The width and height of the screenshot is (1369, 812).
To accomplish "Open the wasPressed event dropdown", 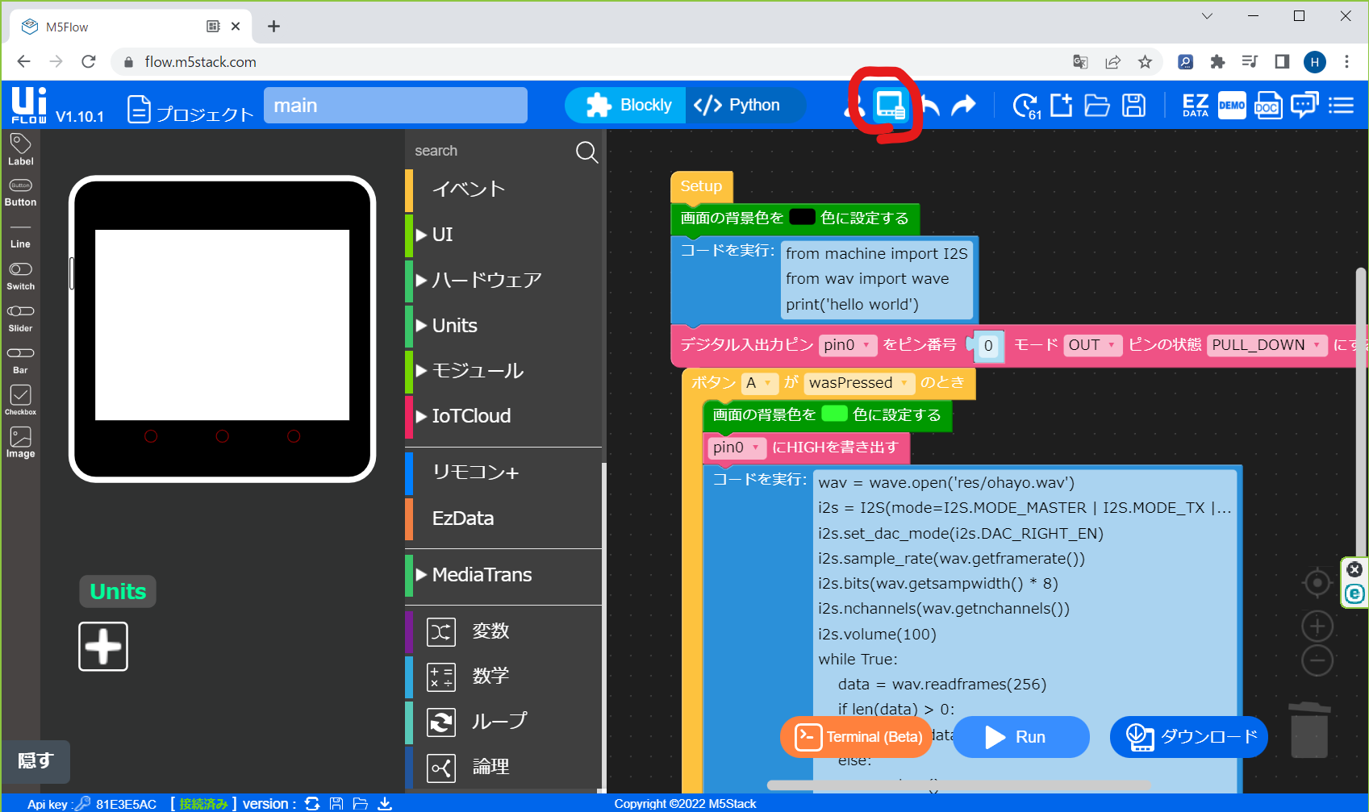I will [859, 383].
